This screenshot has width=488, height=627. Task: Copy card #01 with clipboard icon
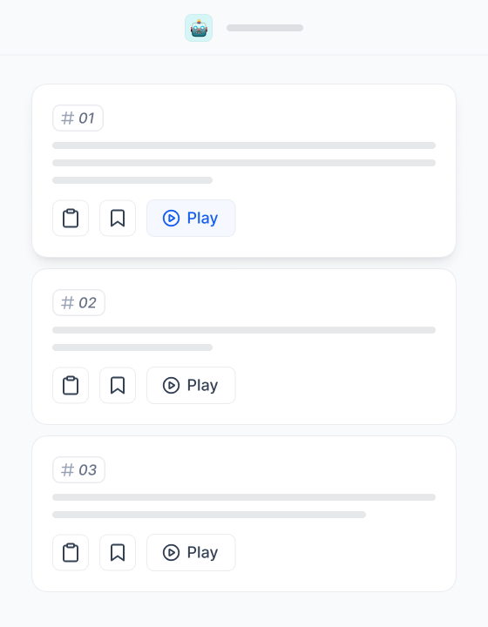71,219
